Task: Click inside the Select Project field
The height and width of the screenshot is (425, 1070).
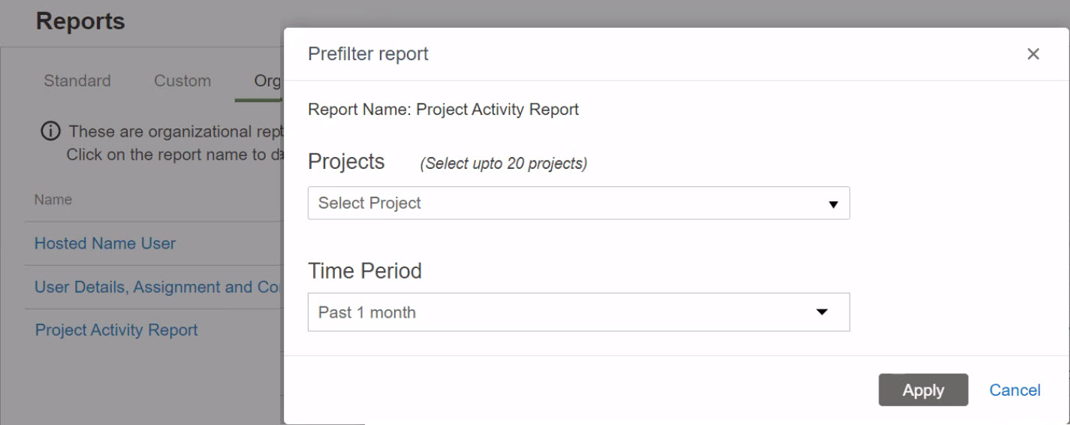Action: [578, 203]
